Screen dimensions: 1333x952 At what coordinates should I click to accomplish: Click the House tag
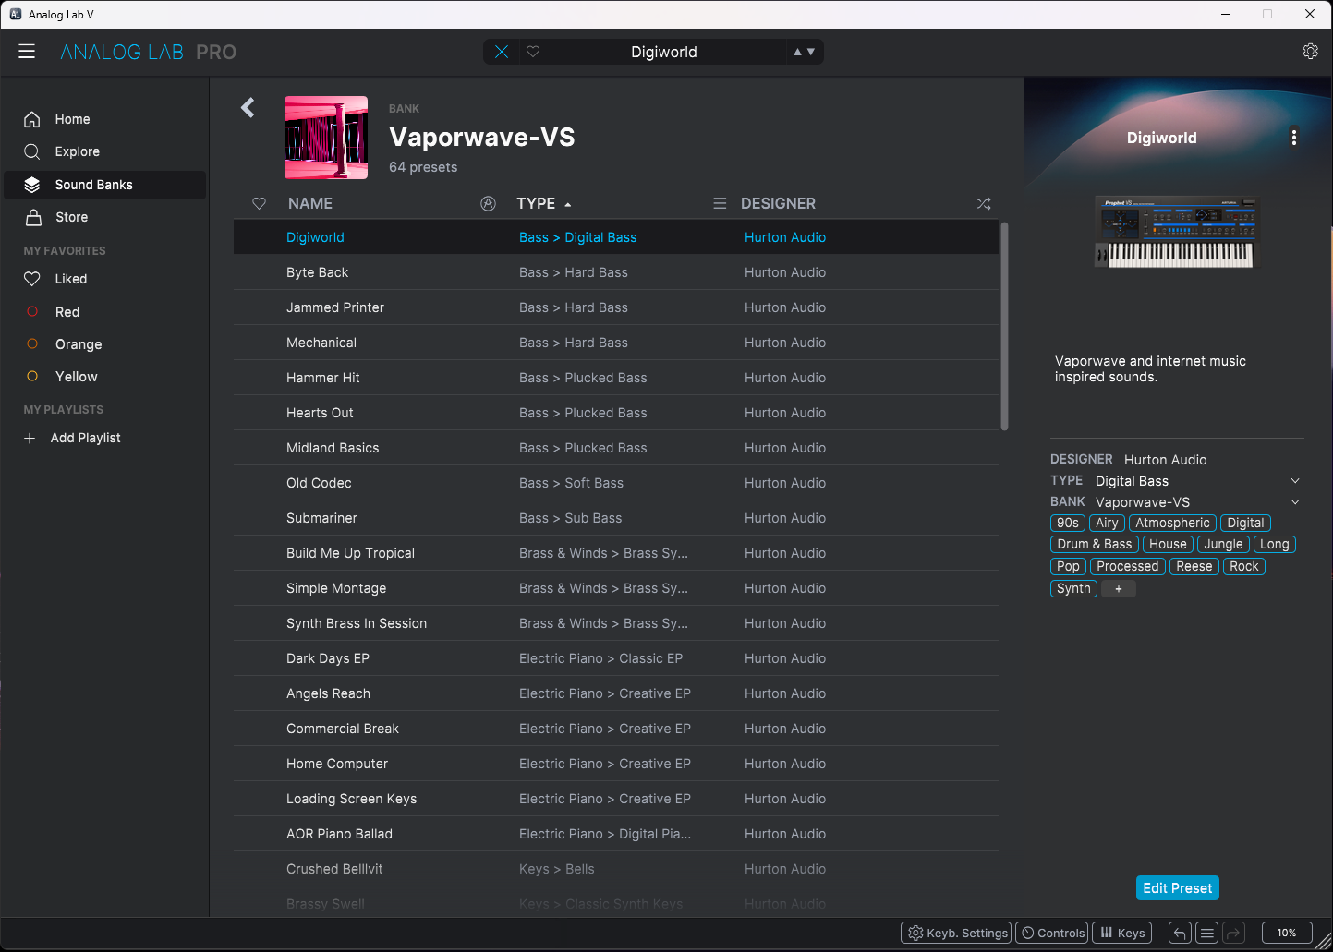coord(1168,544)
